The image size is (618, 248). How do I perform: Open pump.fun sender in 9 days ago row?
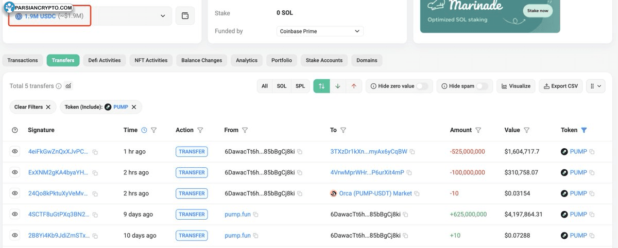[237, 214]
